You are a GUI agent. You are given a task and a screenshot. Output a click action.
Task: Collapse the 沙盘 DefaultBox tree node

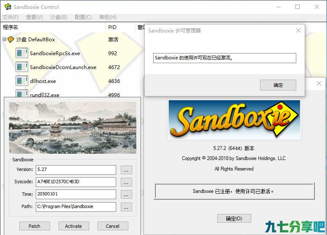point(4,39)
